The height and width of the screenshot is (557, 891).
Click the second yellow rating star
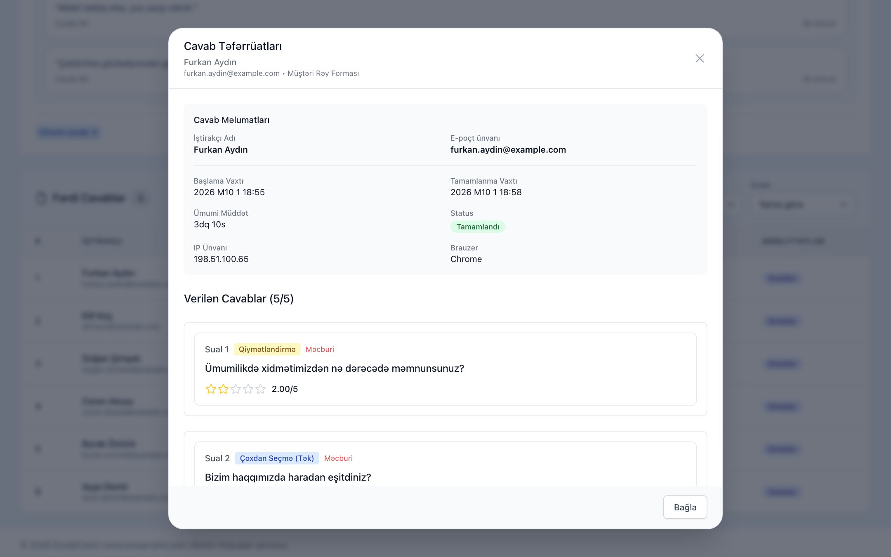click(223, 389)
